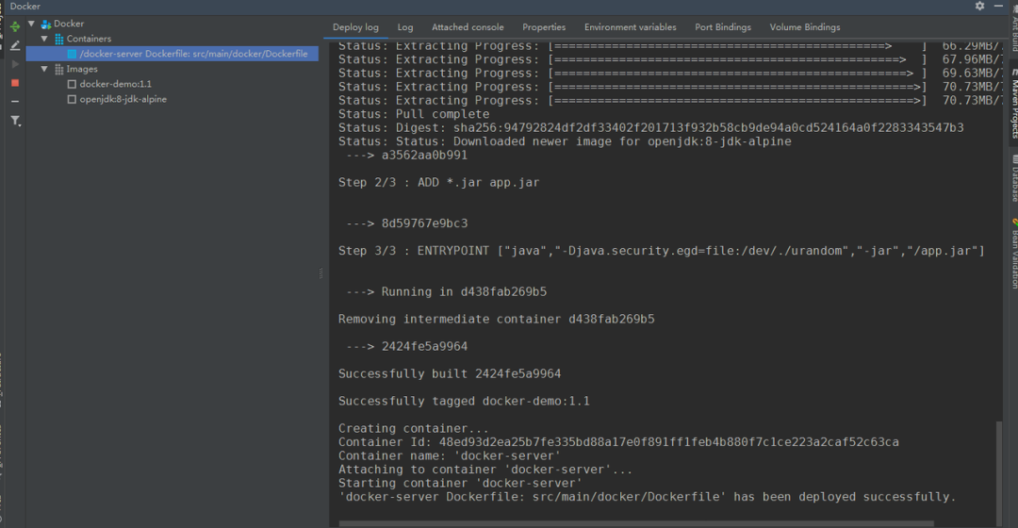Click the 'Step 3/3 : ENTRYPOINT' log line
This screenshot has height=528, width=1018.
pyautogui.click(x=662, y=251)
